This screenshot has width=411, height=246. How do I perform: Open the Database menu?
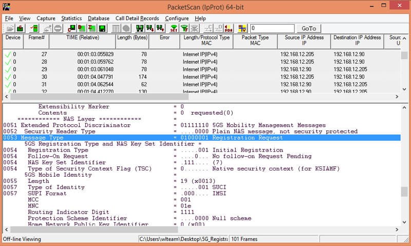pos(99,18)
